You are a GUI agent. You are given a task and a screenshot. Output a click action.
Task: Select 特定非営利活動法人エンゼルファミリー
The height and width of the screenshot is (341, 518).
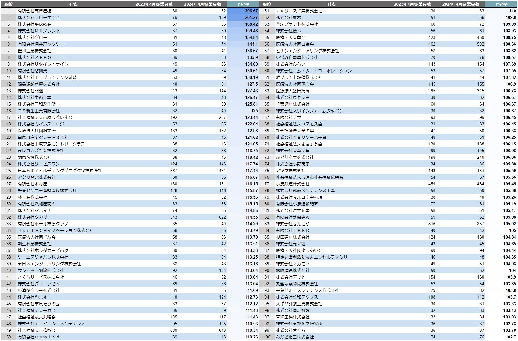(x=314, y=257)
